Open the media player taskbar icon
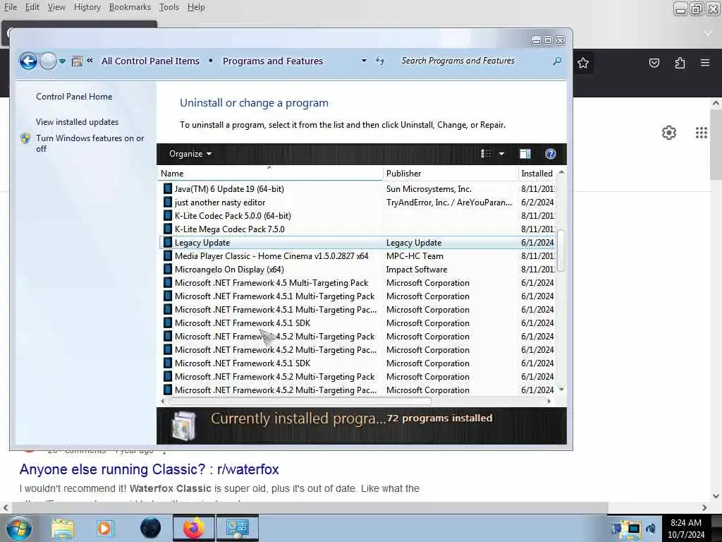The height and width of the screenshot is (542, 722). click(104, 528)
